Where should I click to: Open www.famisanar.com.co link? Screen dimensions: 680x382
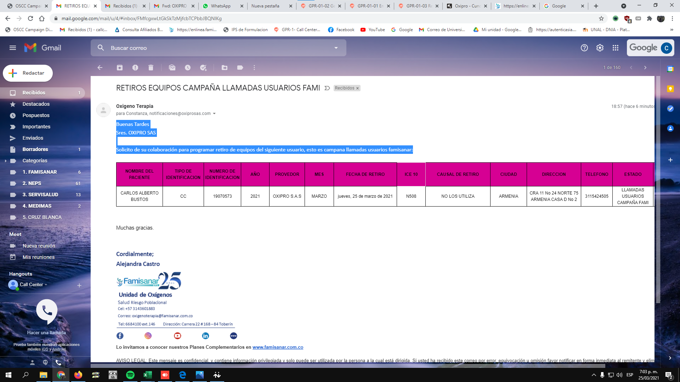tap(278, 347)
